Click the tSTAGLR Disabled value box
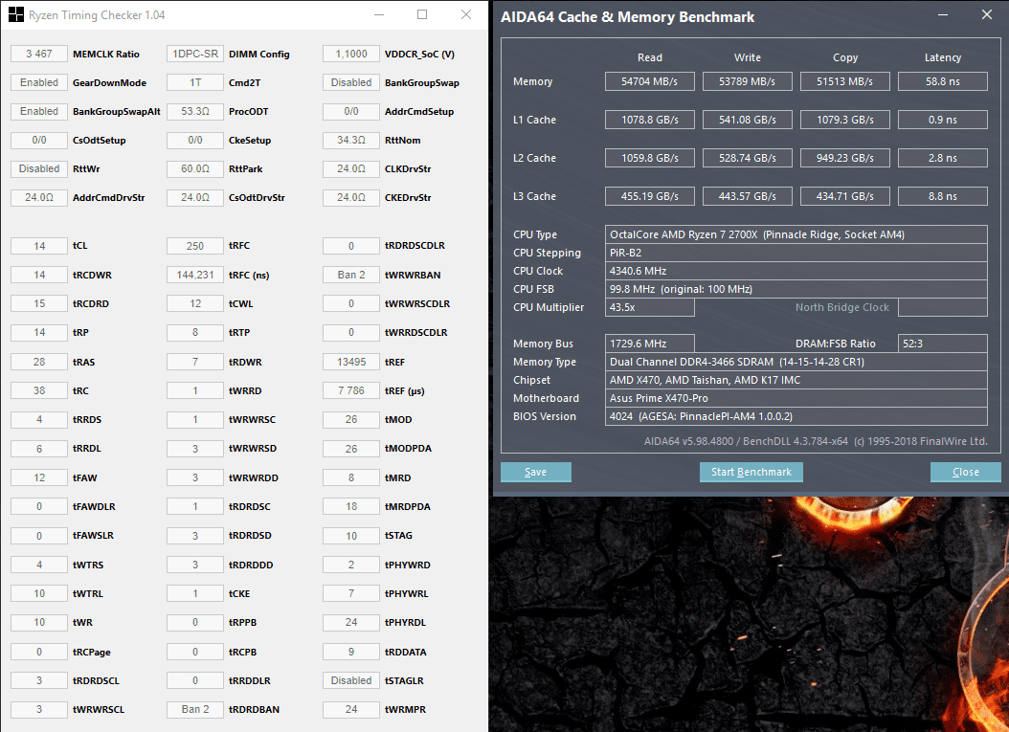 click(x=351, y=680)
